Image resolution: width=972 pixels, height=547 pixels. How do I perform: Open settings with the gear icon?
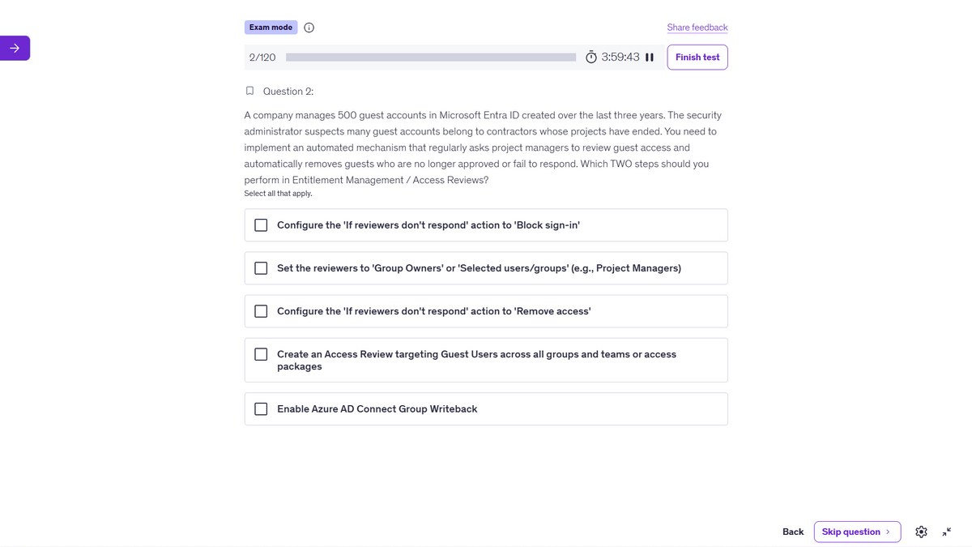click(x=921, y=532)
